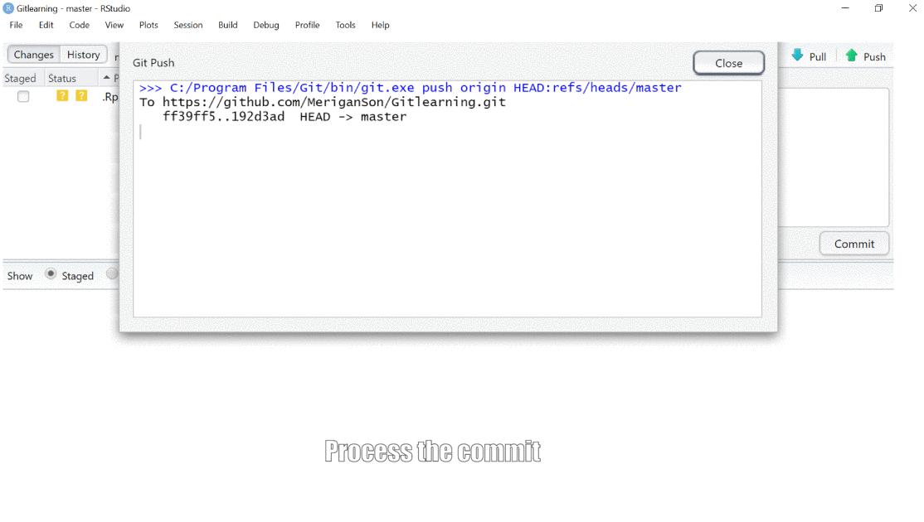Minimize the RStudio window
Viewport: 924px width, 522px height.
click(845, 8)
